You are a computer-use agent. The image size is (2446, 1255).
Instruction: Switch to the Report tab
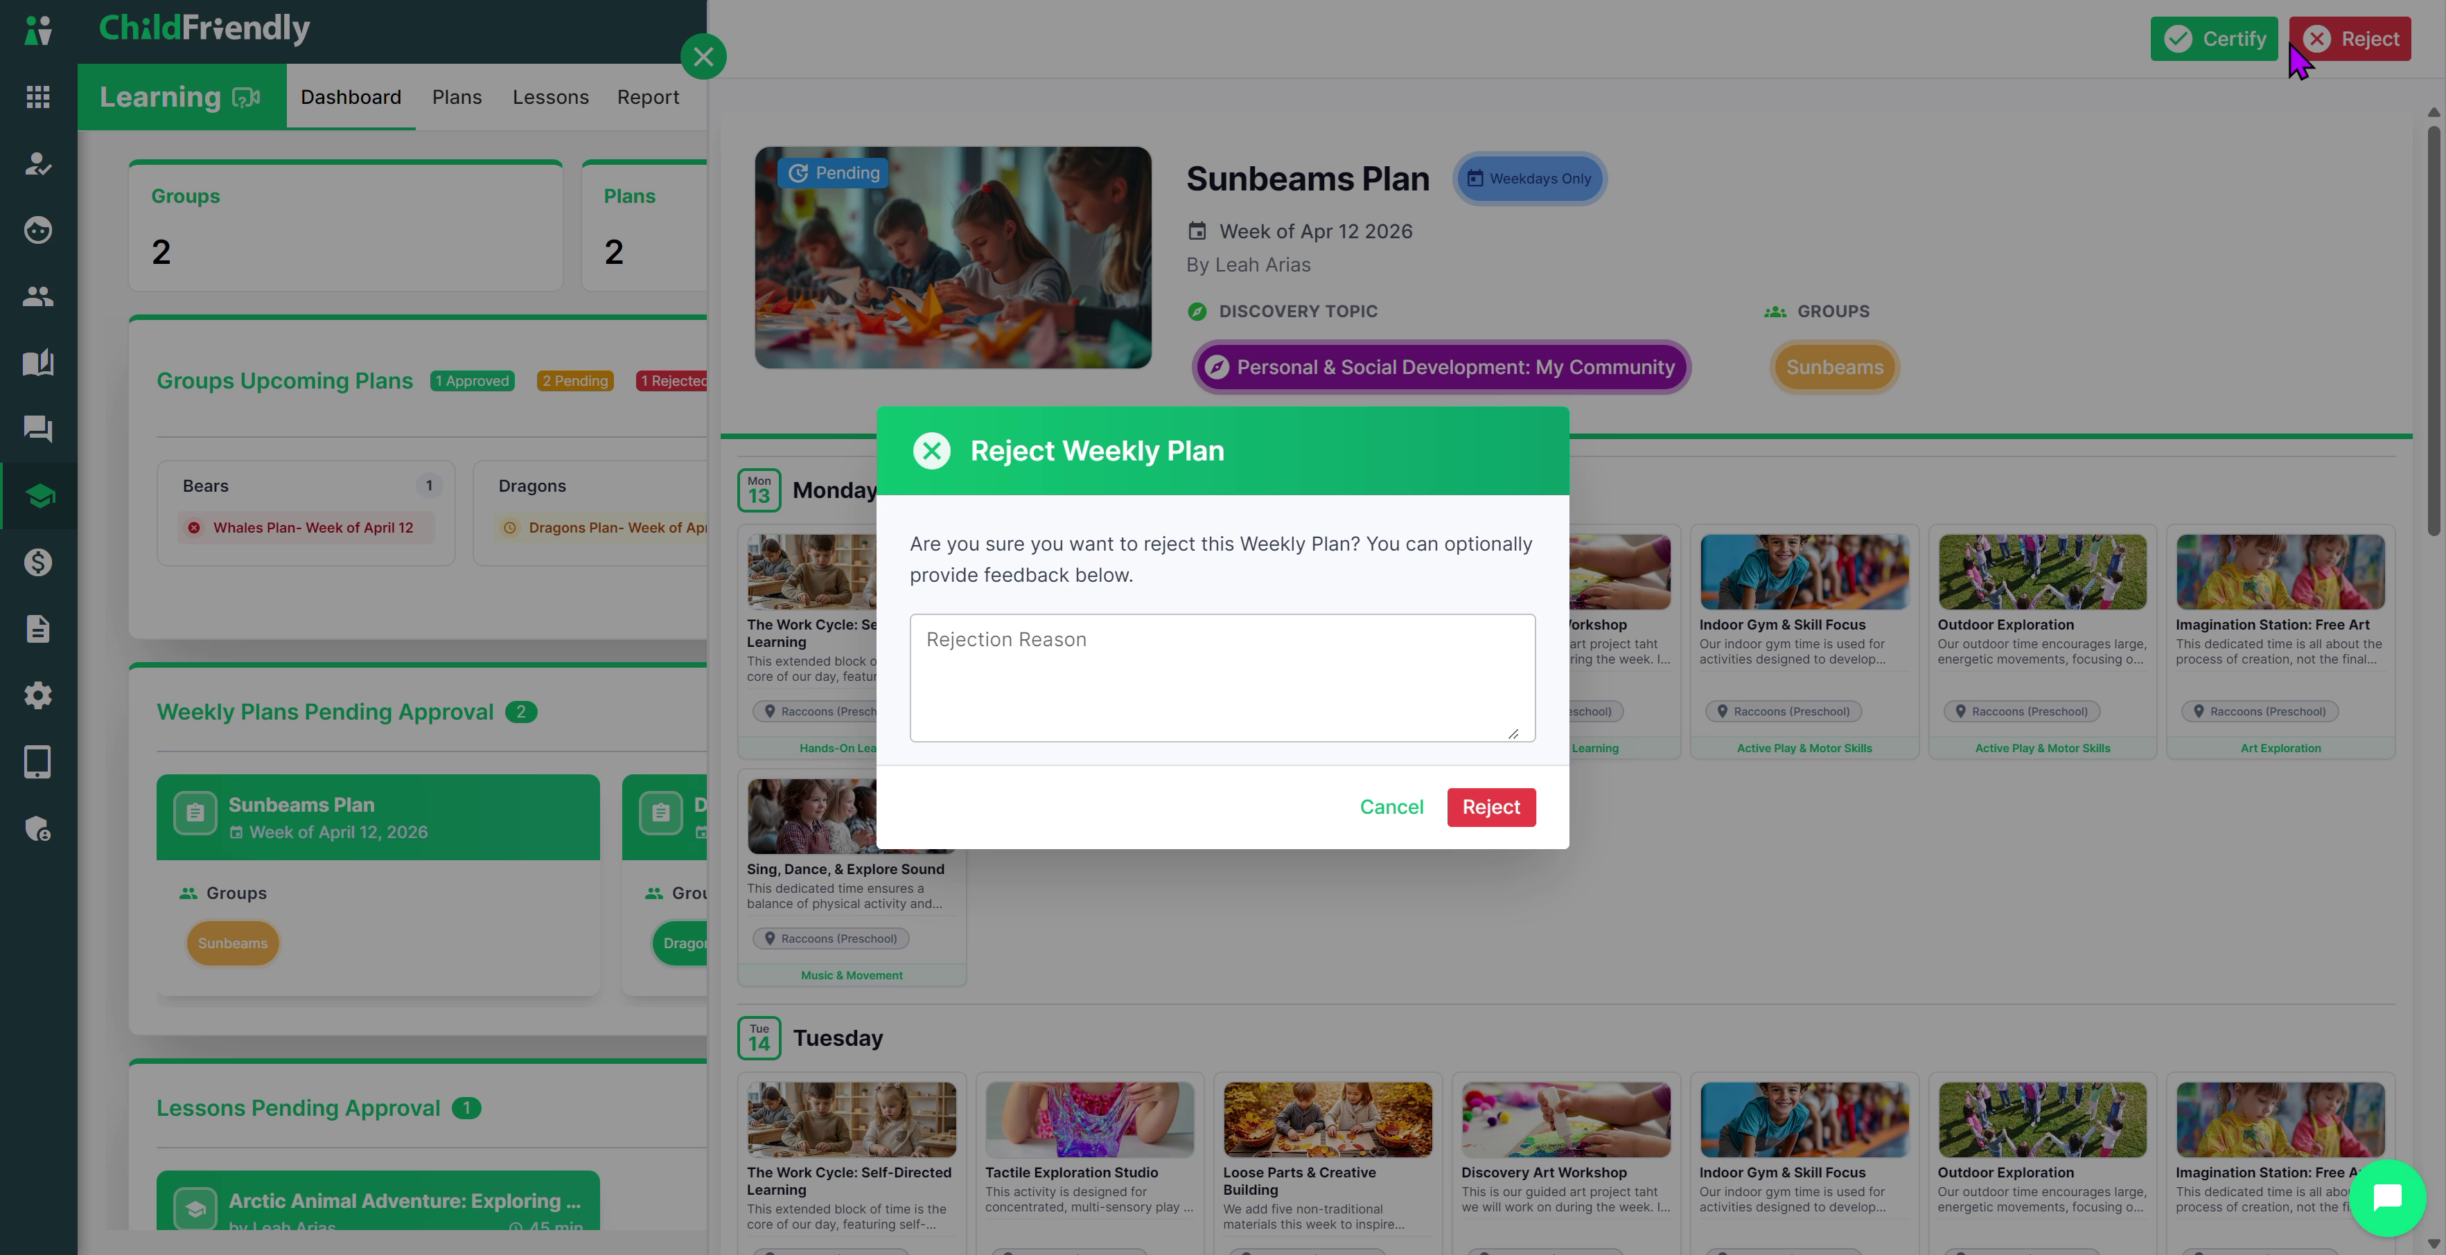649,97
